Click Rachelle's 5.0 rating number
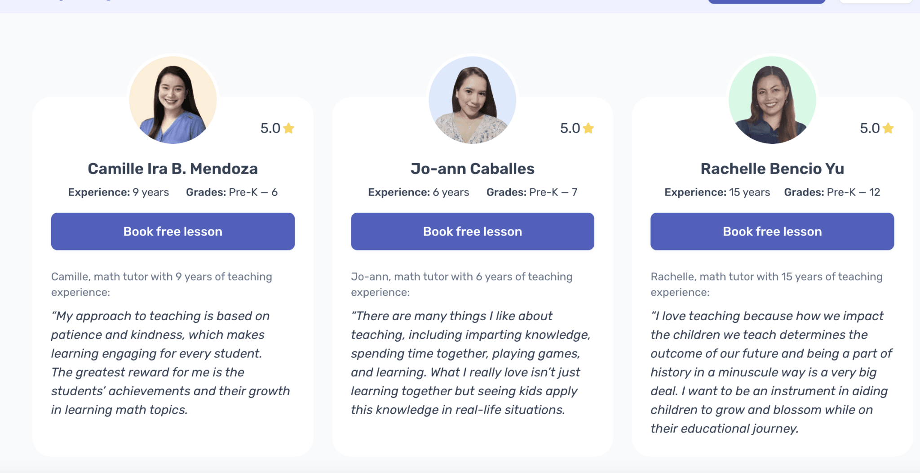The width and height of the screenshot is (920, 473). click(869, 129)
